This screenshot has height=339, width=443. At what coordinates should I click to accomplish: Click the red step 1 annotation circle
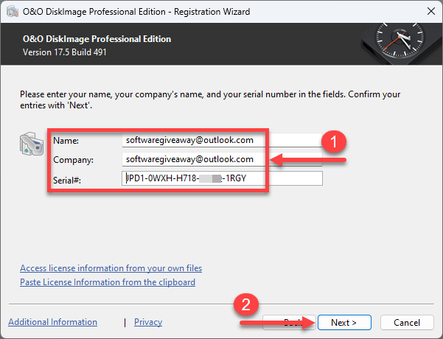(336, 142)
